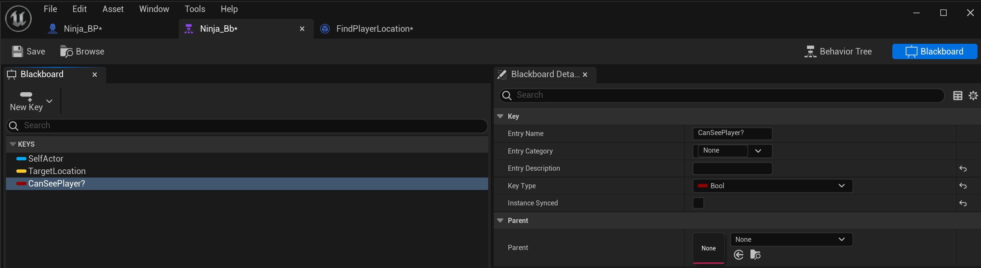
Task: Browse to Parent asset in Content Browser
Action: [x=755, y=255]
